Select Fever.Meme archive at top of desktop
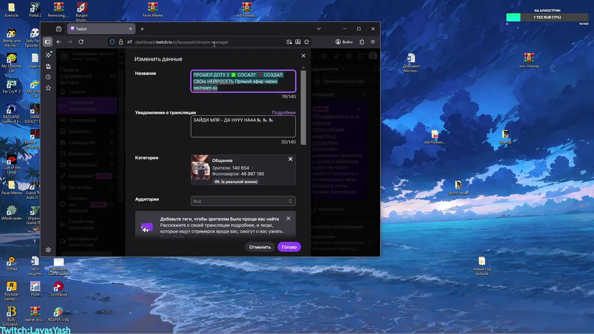 tap(153, 10)
